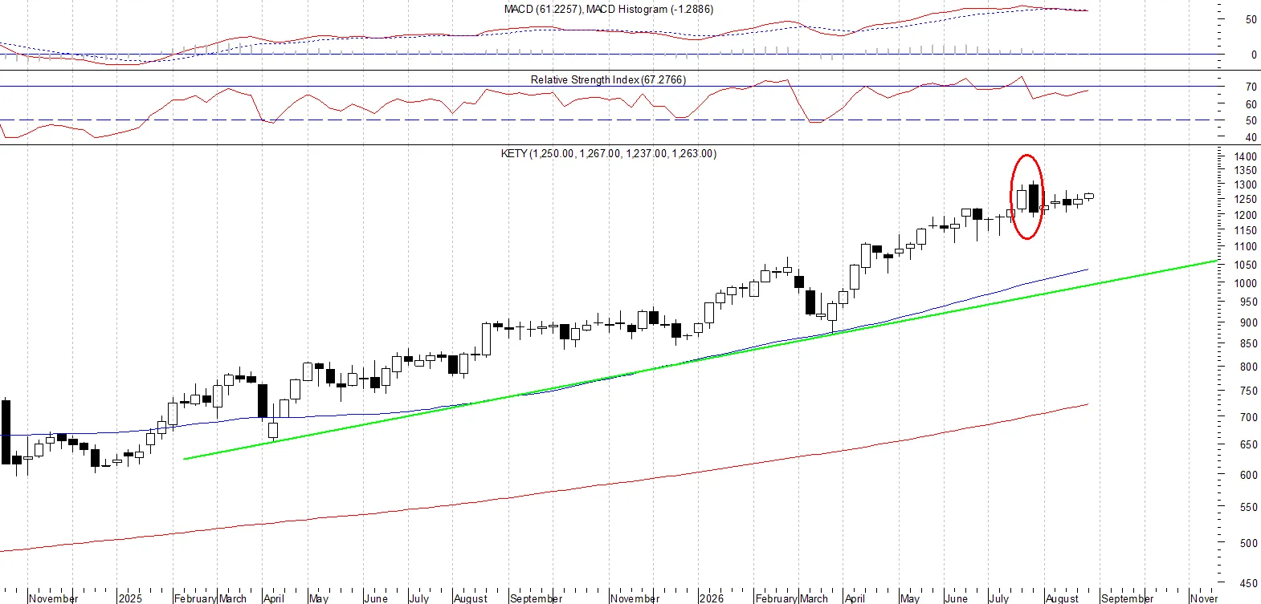Click the 1300 price-axis label
Screen dimensions: 1261x604
pyautogui.click(x=1246, y=185)
